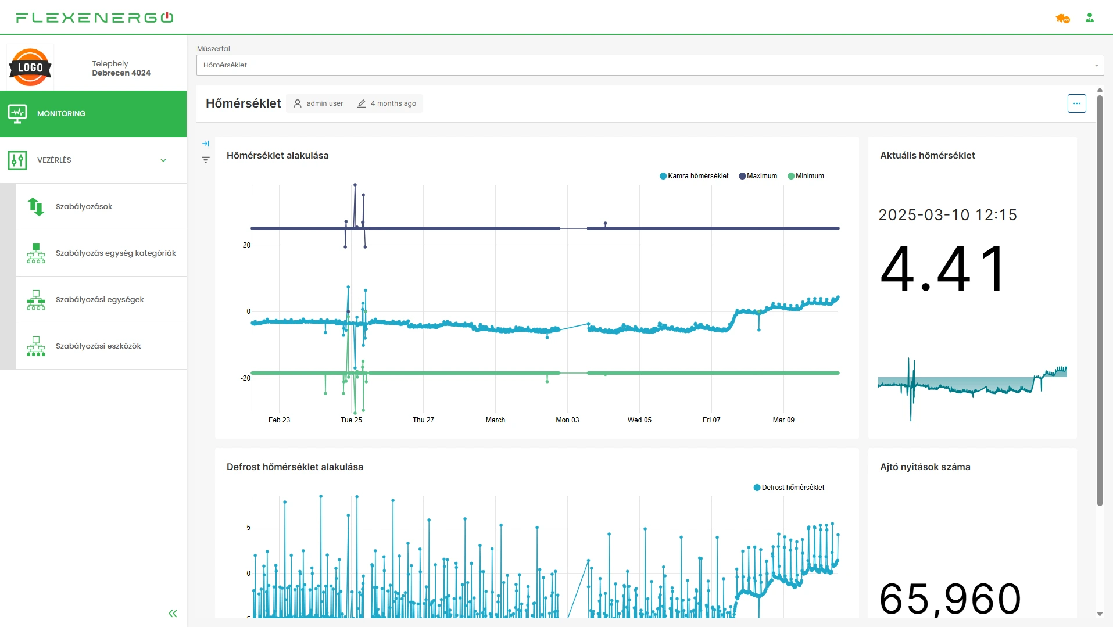Collapse sidebar with double chevron icon

173,614
